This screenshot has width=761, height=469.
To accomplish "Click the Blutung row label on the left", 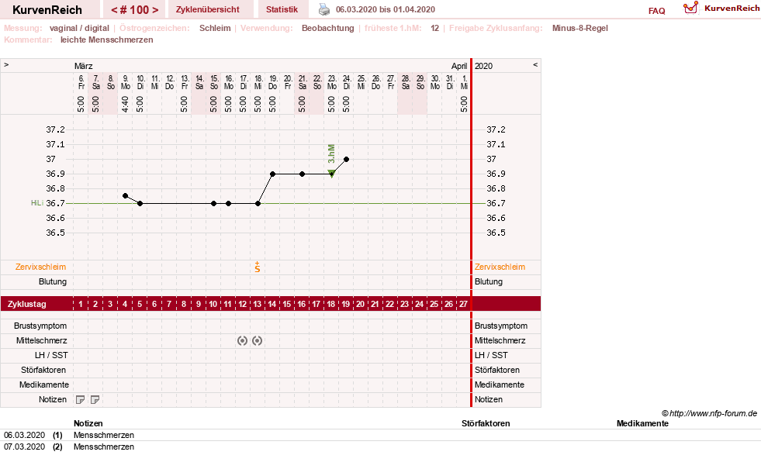I will tap(53, 282).
